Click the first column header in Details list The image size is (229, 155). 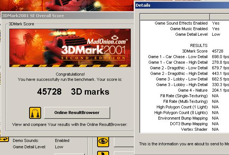click(x=175, y=17)
